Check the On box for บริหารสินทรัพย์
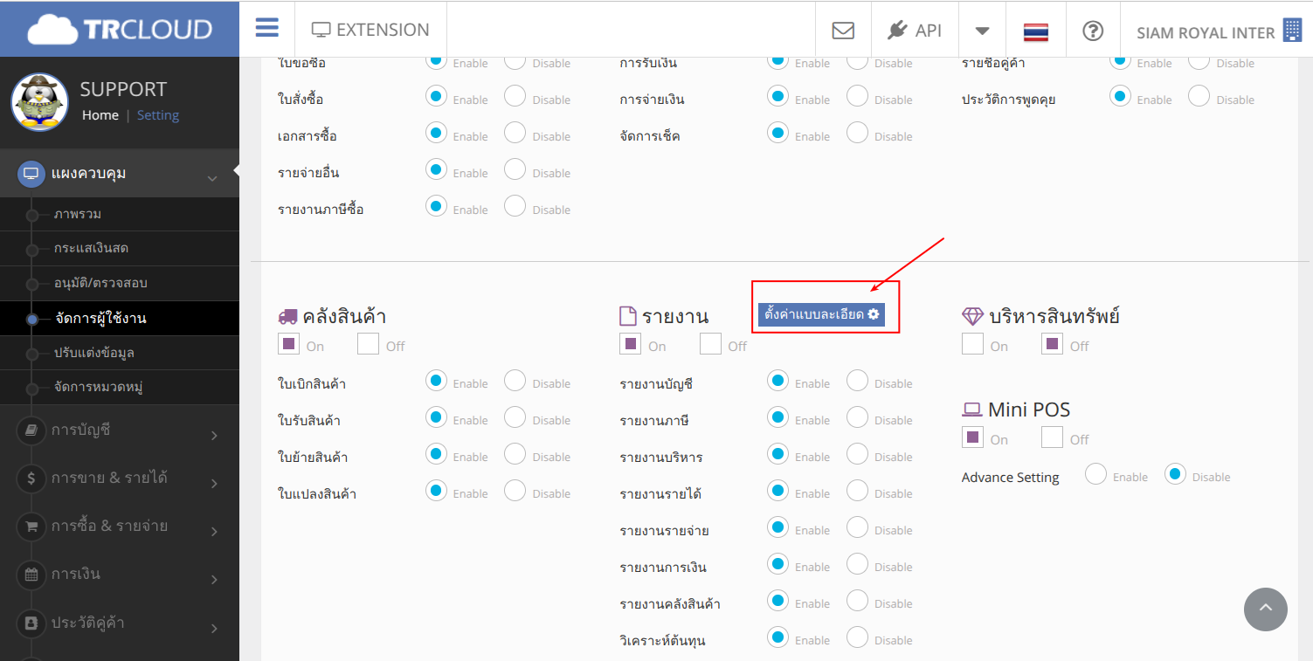1313x661 pixels. coord(972,344)
